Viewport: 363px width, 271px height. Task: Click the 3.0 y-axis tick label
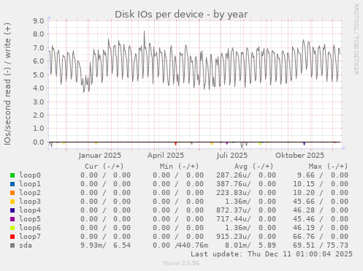point(39,102)
